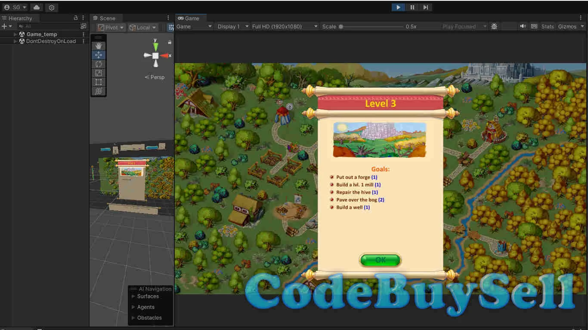Click the 'Put out a forge' goal
The width and height of the screenshot is (588, 330).
357,177
